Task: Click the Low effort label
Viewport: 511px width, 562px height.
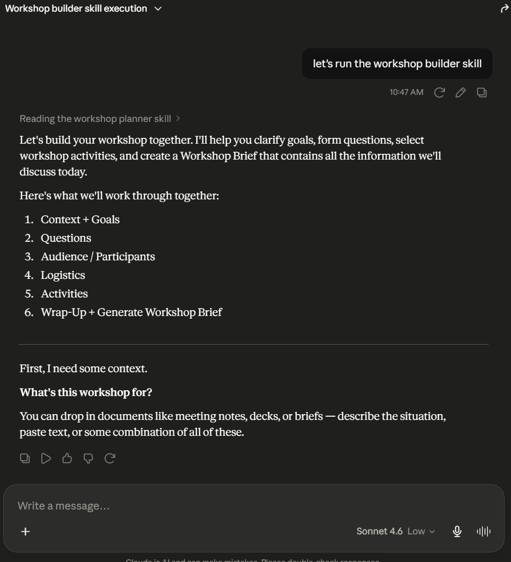Action: [x=416, y=531]
